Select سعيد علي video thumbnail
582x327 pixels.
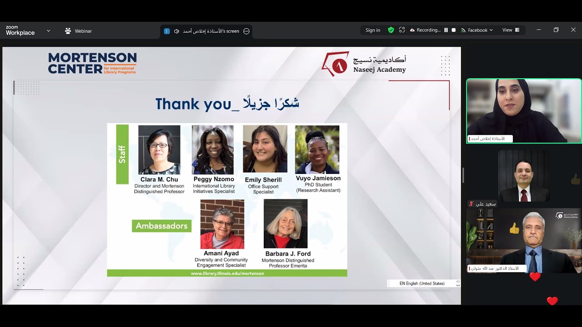coord(524,176)
